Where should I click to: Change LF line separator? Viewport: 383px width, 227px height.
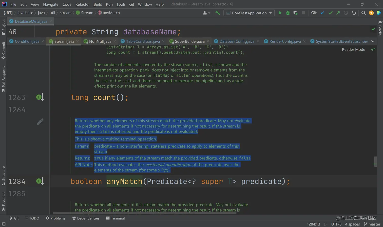(325, 224)
